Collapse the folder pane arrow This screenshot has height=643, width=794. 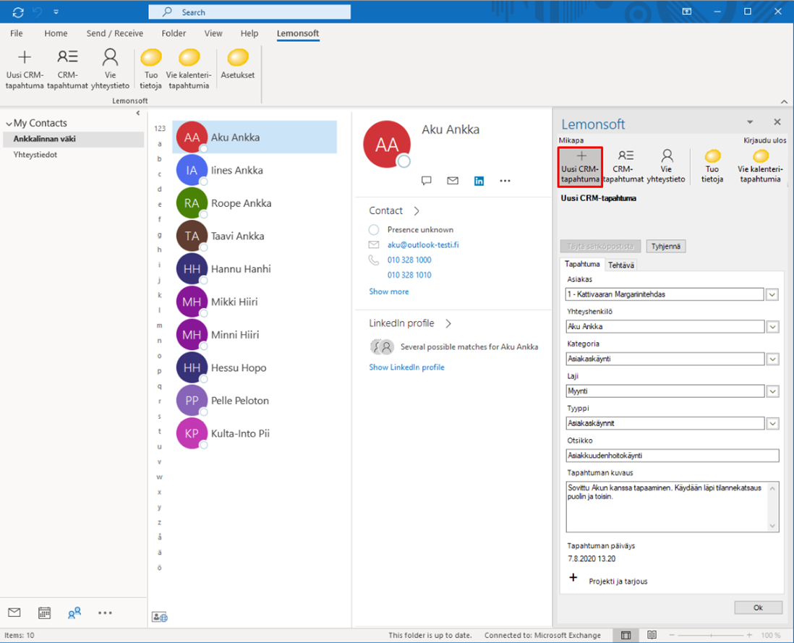coord(137,114)
